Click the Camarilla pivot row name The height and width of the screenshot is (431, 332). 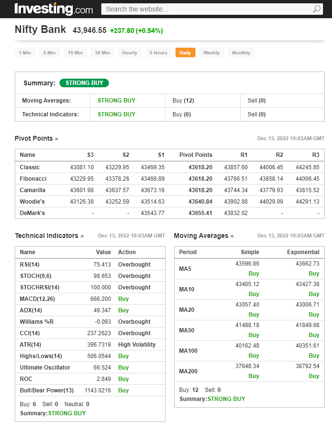33,190
